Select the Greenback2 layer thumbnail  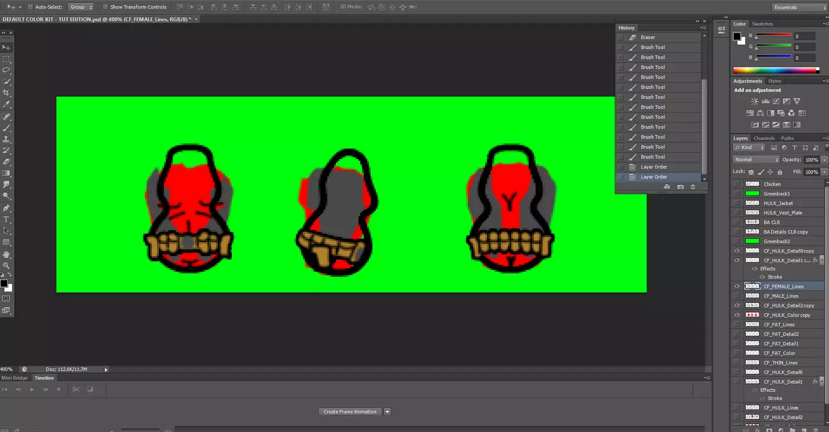(752, 241)
